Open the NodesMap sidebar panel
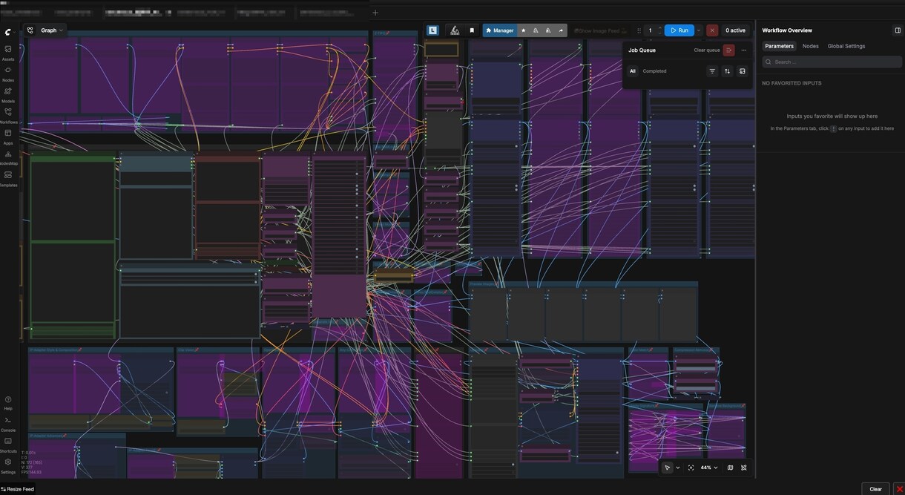 coord(8,157)
